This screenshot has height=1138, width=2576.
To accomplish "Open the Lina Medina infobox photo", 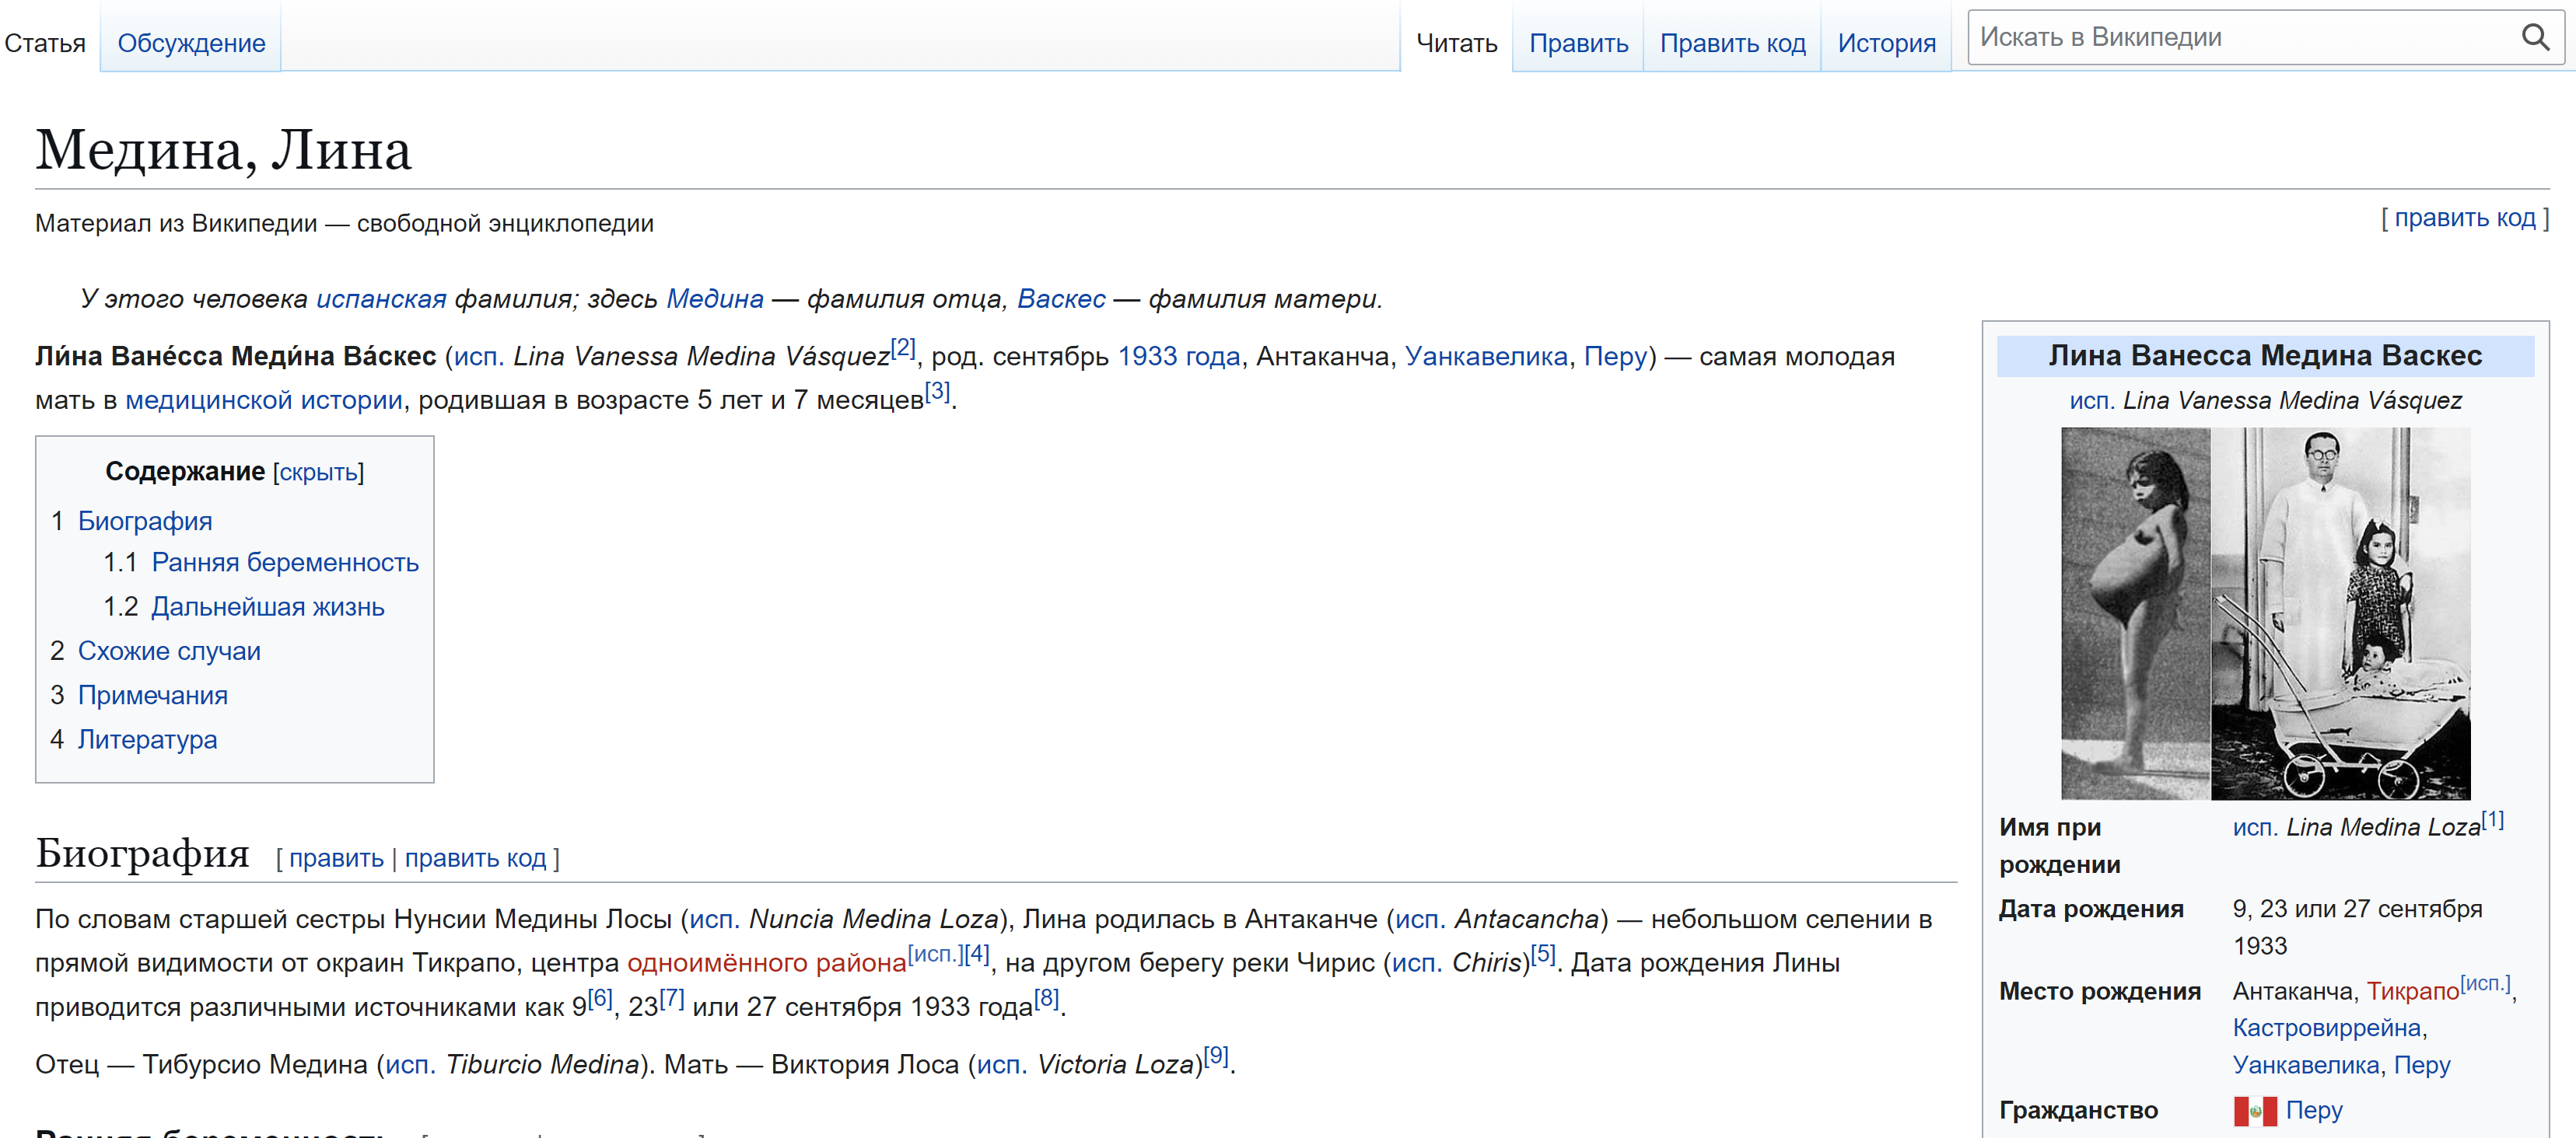I will point(2265,613).
